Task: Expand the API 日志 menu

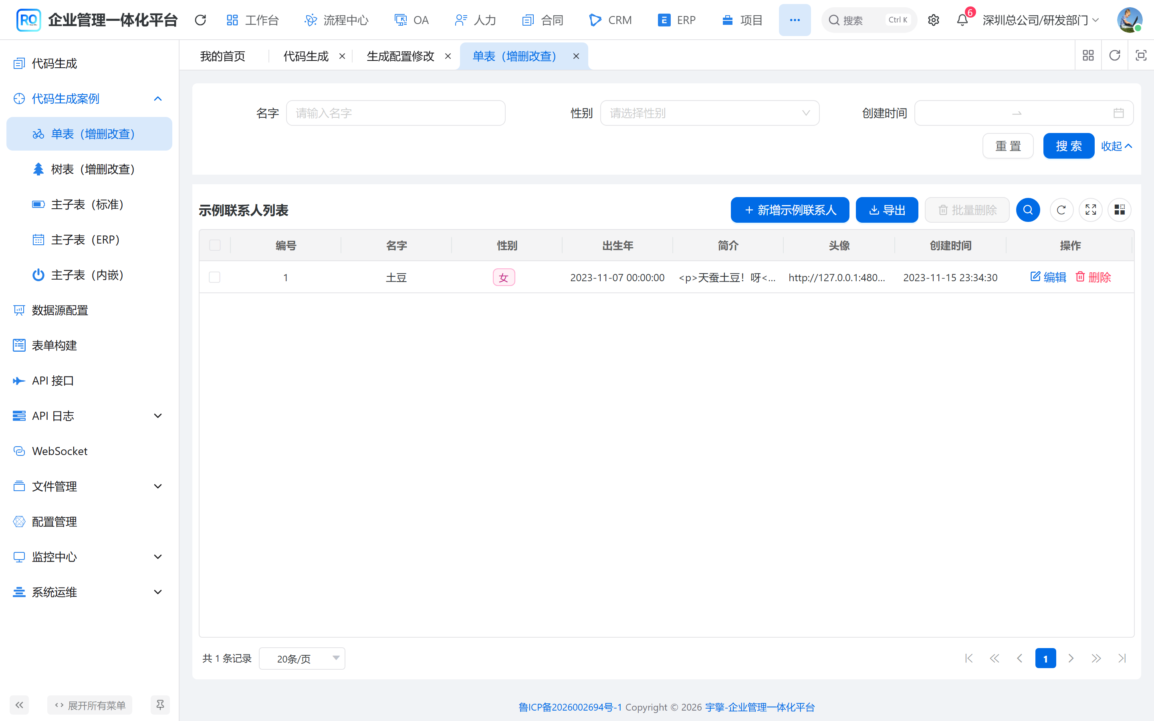Action: coord(89,416)
